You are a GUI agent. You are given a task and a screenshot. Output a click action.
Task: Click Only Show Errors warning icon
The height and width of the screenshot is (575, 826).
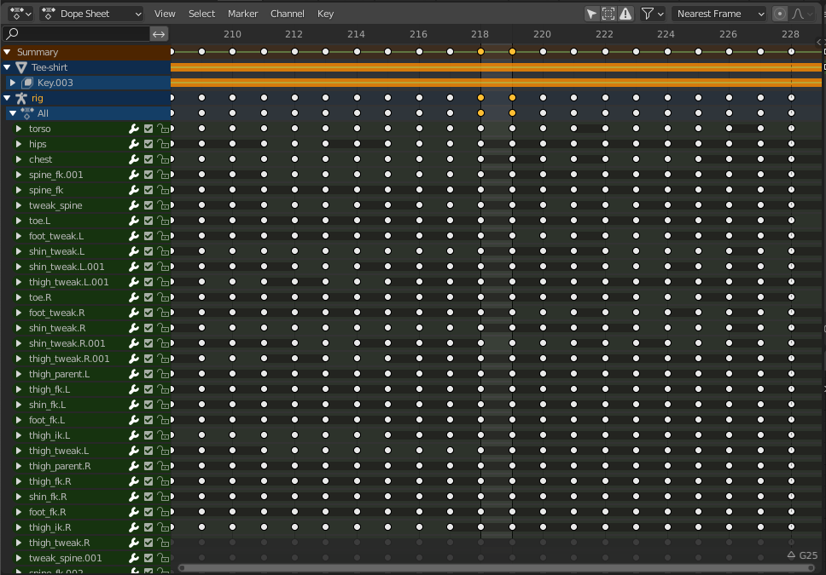625,14
